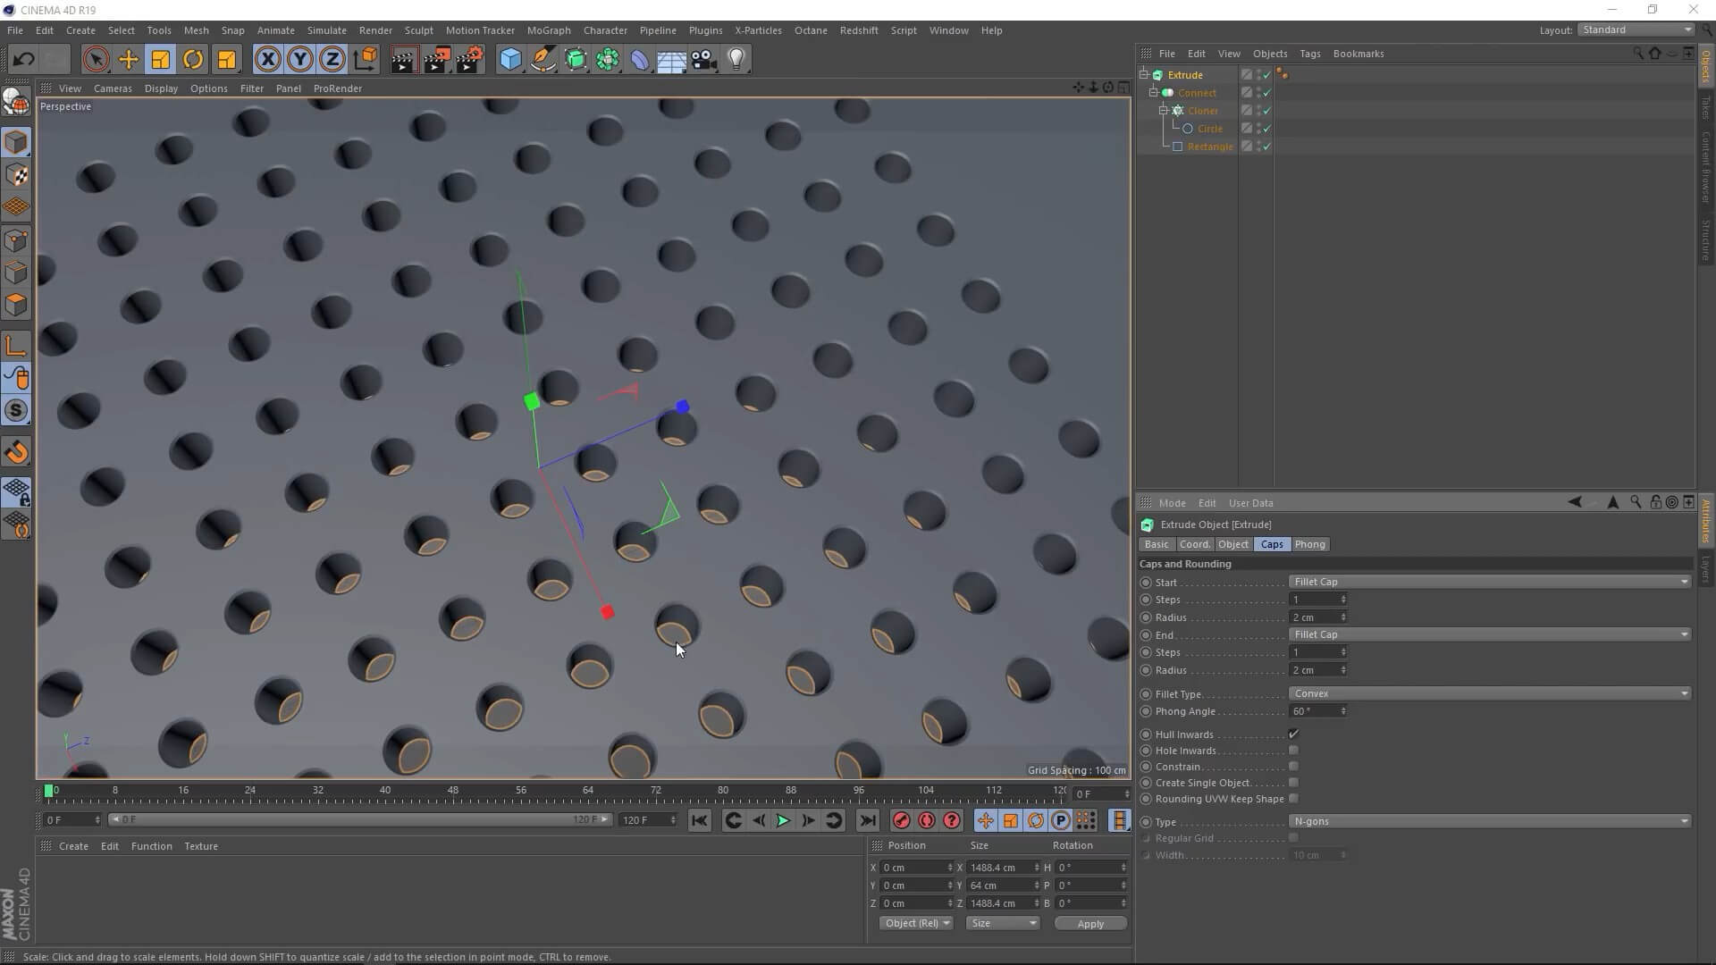Screen dimensions: 1716x965
Task: Collapse the Extrude object tree
Action: point(1144,75)
